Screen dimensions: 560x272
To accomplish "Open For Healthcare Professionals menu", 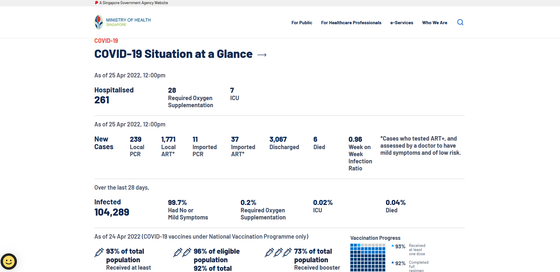I will (x=351, y=23).
